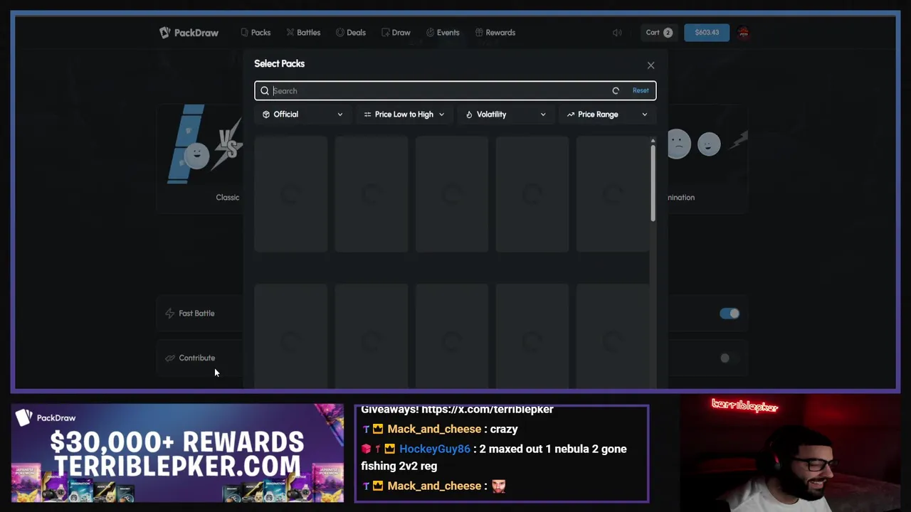Open the Price Low to High sort dropdown
The image size is (911, 512).
click(x=404, y=114)
